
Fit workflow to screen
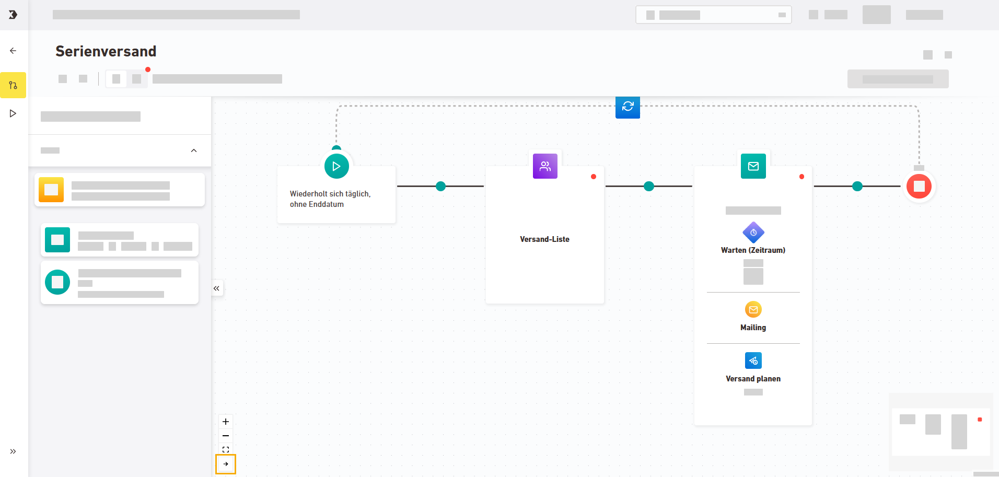226,449
